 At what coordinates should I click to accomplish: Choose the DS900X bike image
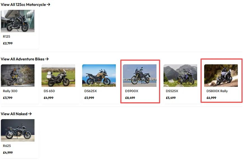tap(140, 75)
